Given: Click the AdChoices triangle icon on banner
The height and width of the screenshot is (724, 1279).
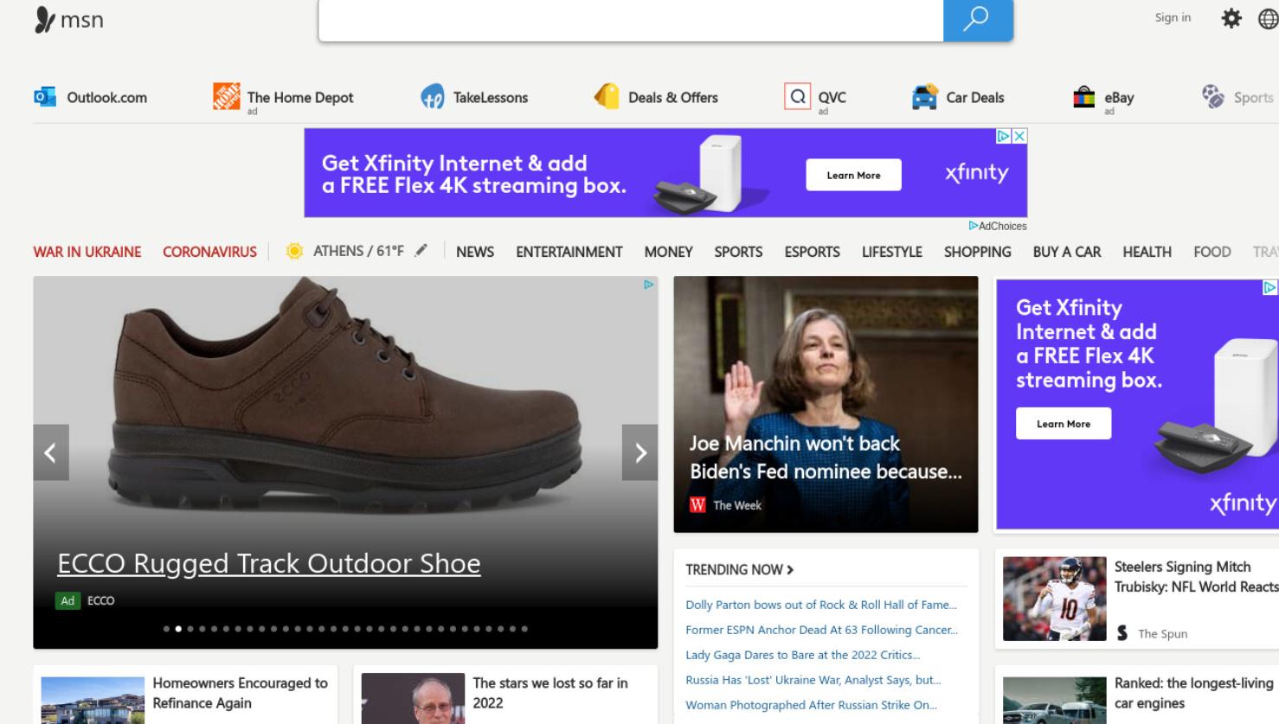Looking at the screenshot, I should click(x=1004, y=136).
